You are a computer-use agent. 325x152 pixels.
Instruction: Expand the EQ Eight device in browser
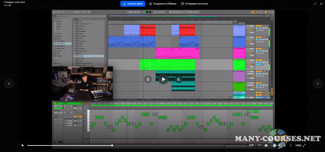pyautogui.click(x=75, y=56)
